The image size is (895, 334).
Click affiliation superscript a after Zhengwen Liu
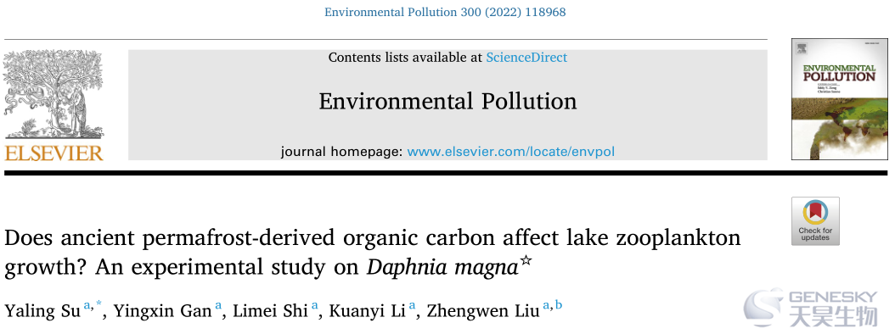click(x=546, y=306)
